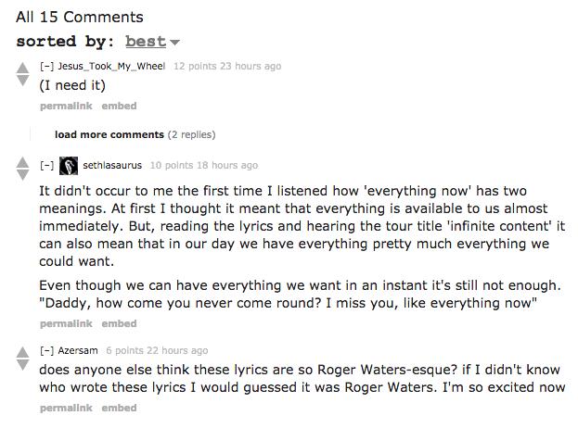The height and width of the screenshot is (428, 578).
Task: Open the sorted by best dropdown
Action: tap(146, 41)
